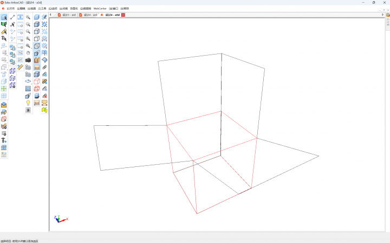The image size is (390, 243).
Task: Click the XYZ axis indicator in viewport
Action: [x=60, y=219]
